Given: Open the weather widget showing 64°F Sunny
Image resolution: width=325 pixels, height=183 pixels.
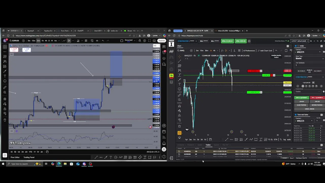Looking at the screenshot, I should coord(289,164).
